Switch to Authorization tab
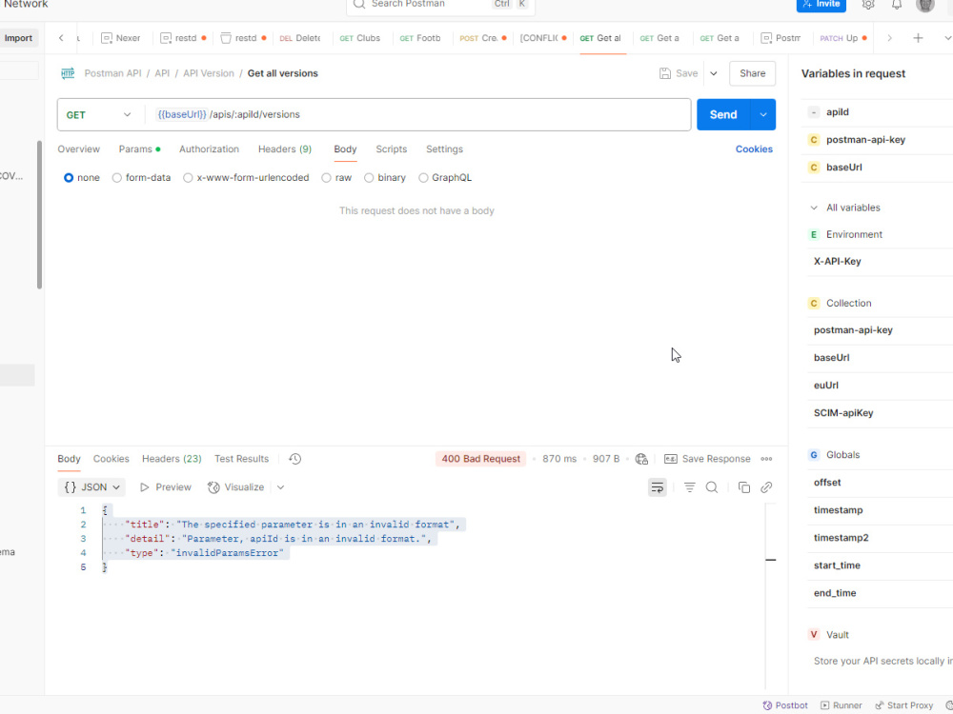The image size is (953, 714). (209, 149)
